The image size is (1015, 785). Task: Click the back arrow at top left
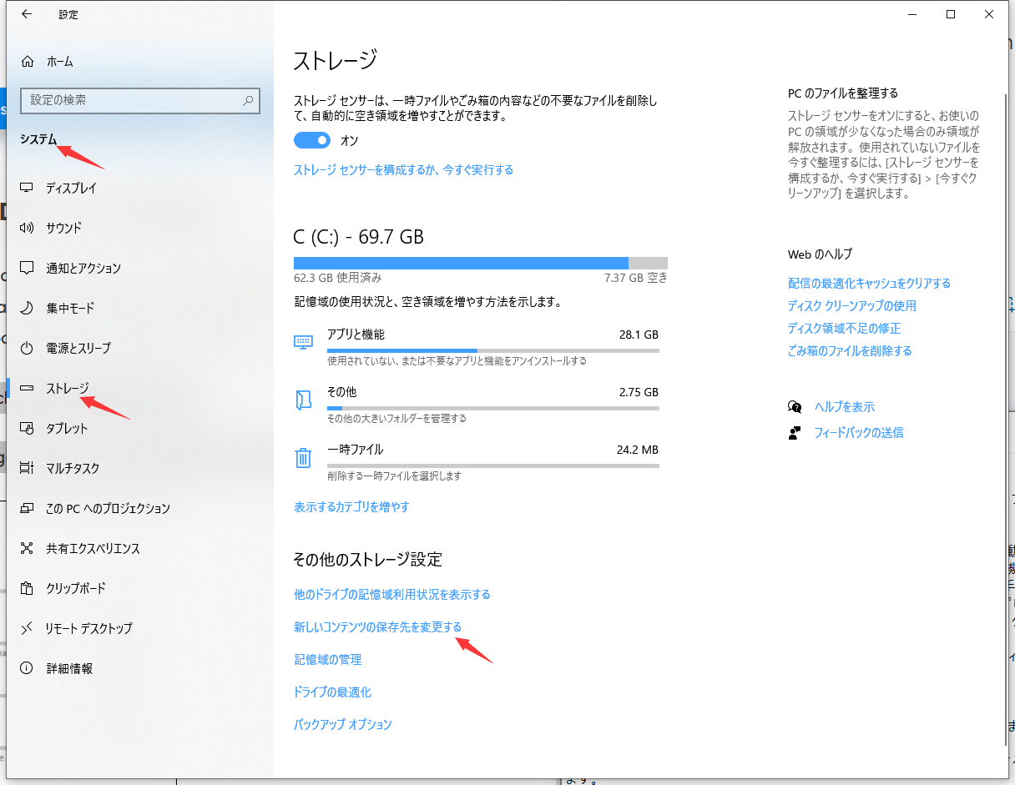[26, 14]
